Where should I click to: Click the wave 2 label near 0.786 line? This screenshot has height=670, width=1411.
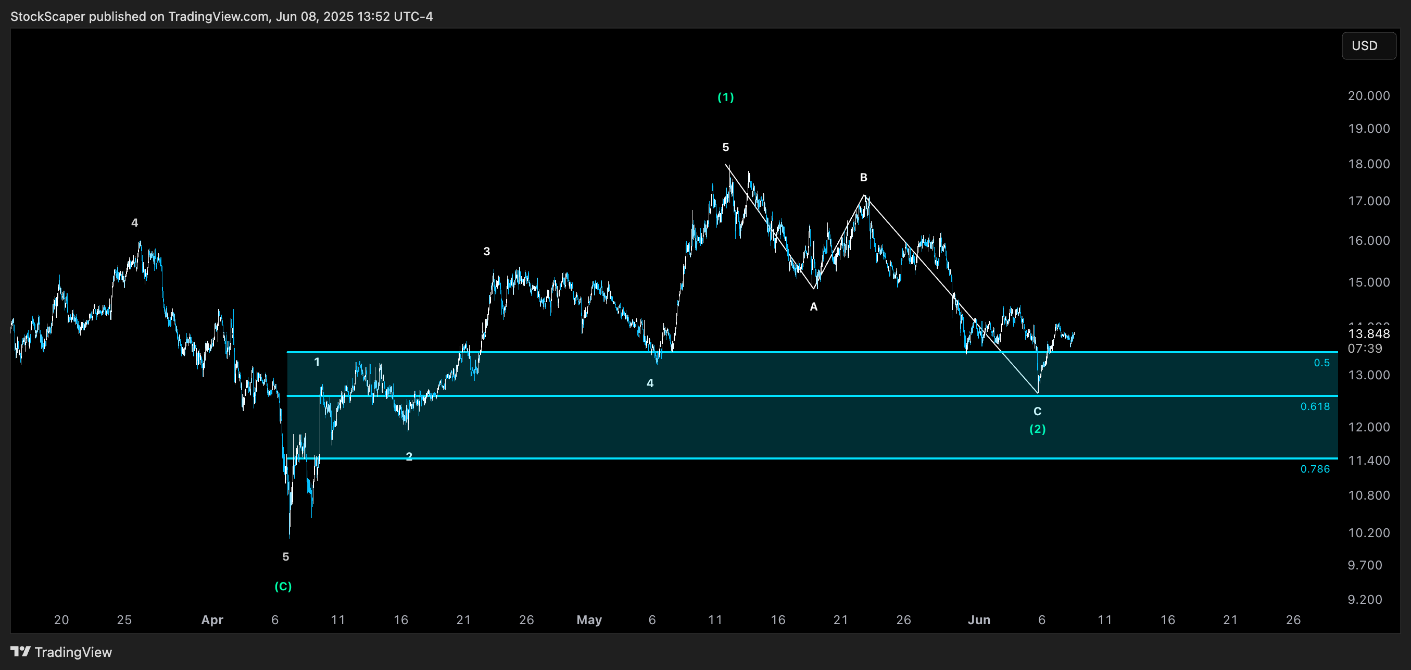coord(409,457)
